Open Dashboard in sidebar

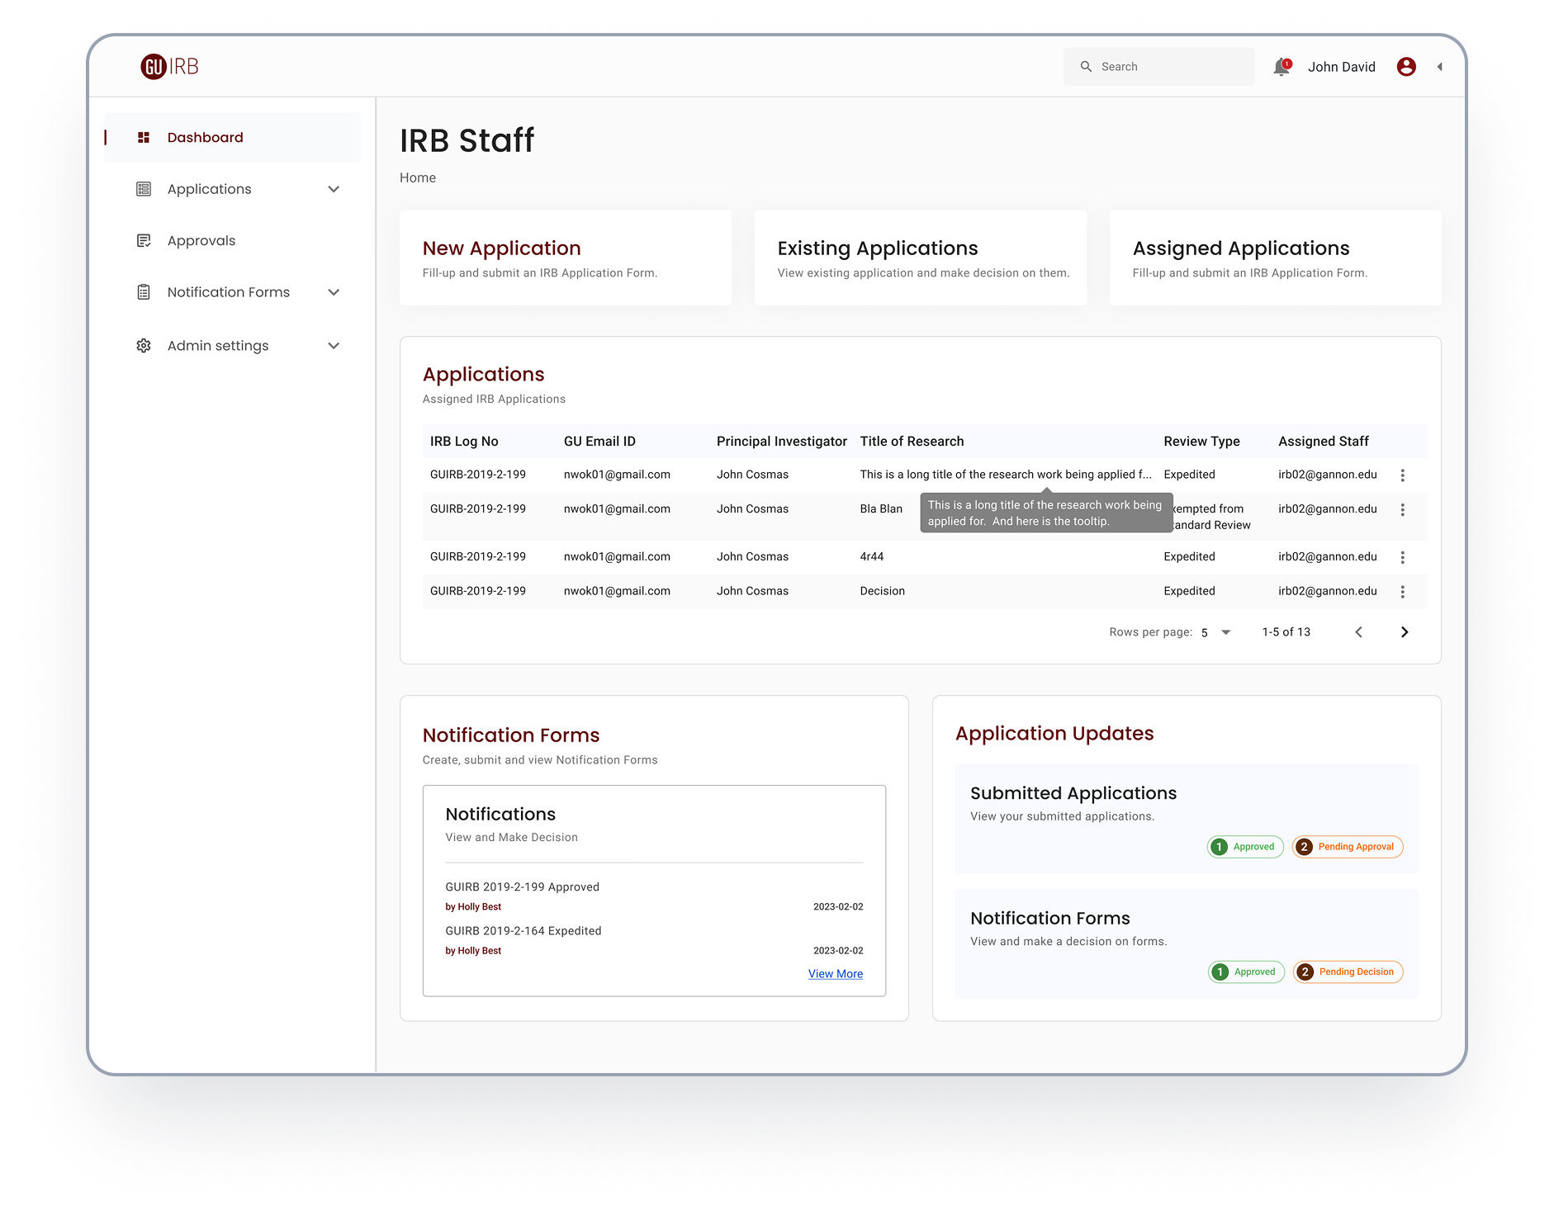tap(233, 138)
